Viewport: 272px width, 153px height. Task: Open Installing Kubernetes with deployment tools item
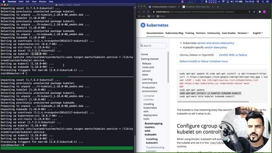point(150,111)
